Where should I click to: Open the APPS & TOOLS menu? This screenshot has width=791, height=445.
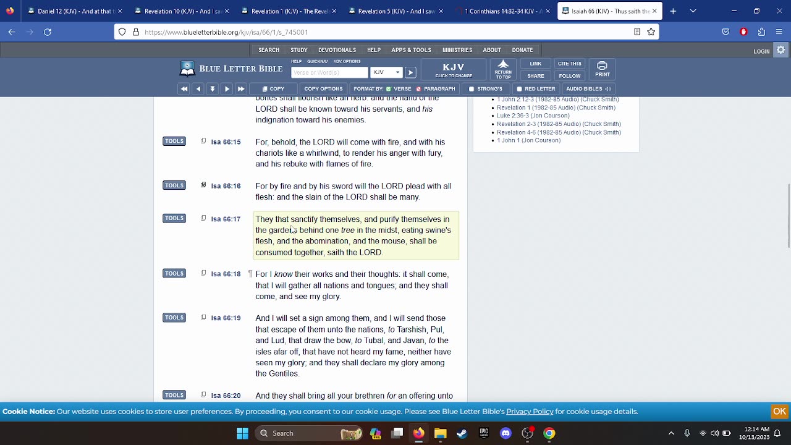(x=411, y=50)
